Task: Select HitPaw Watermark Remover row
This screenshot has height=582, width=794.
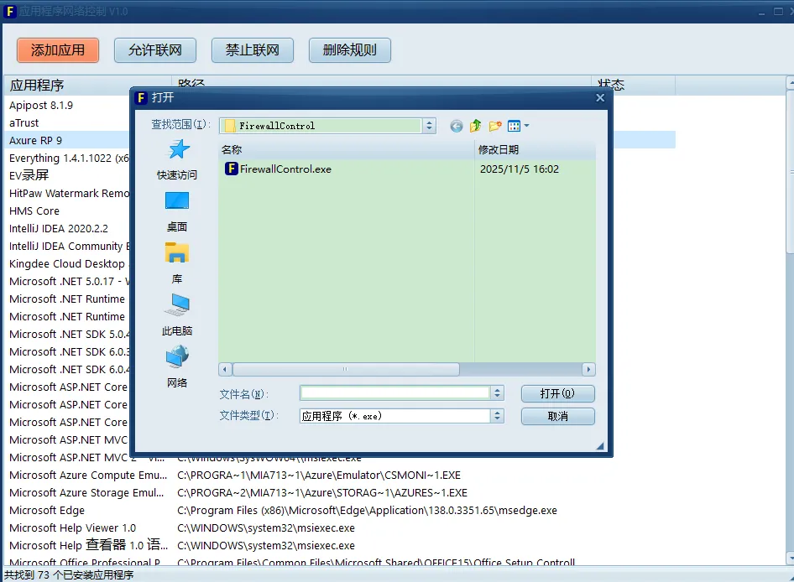Action: [69, 194]
